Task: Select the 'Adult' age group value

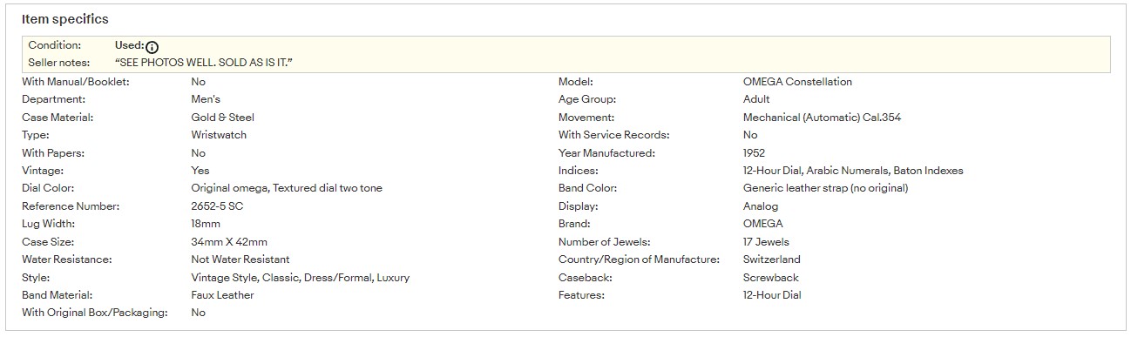Action: [x=756, y=99]
